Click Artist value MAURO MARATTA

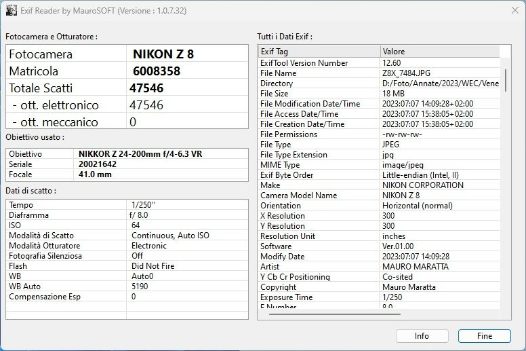click(416, 267)
